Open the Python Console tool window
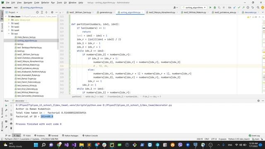This screenshot has height=149, width=265. 90,135
